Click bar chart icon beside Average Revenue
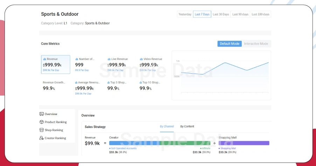The image size is (316, 166). pos(76,83)
